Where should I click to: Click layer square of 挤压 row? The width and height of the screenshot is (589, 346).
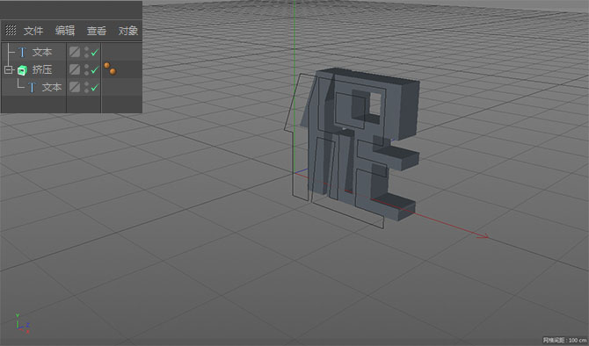coord(75,69)
